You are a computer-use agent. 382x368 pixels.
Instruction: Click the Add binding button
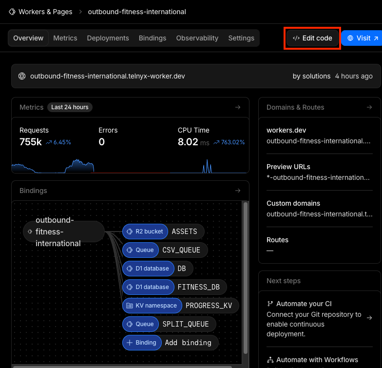[x=170, y=343]
